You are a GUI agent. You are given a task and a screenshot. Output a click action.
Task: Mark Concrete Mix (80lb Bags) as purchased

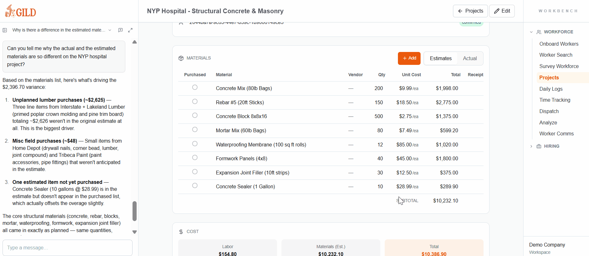(x=195, y=87)
